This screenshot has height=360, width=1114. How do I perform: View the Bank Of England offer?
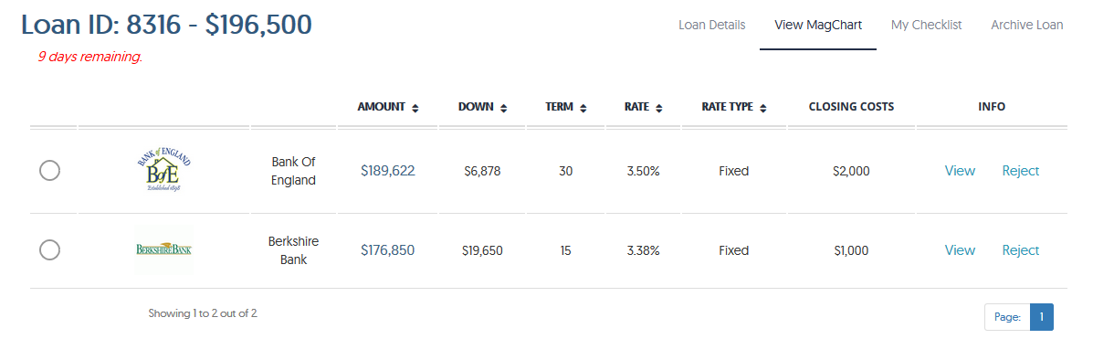click(960, 171)
